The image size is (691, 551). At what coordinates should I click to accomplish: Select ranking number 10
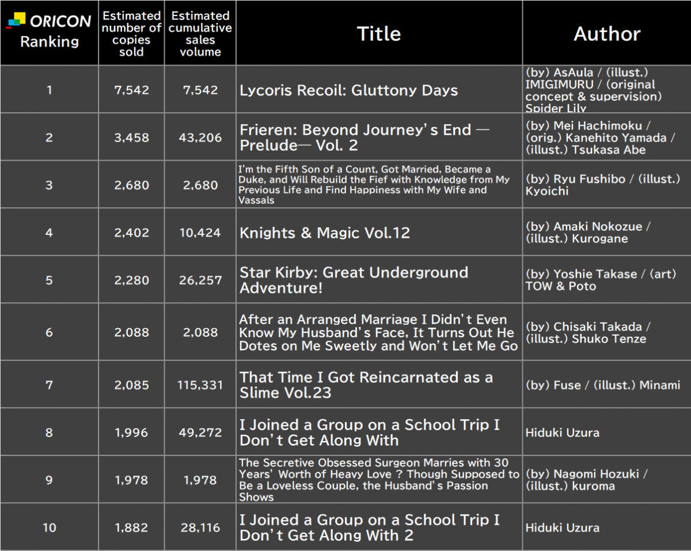(x=49, y=527)
